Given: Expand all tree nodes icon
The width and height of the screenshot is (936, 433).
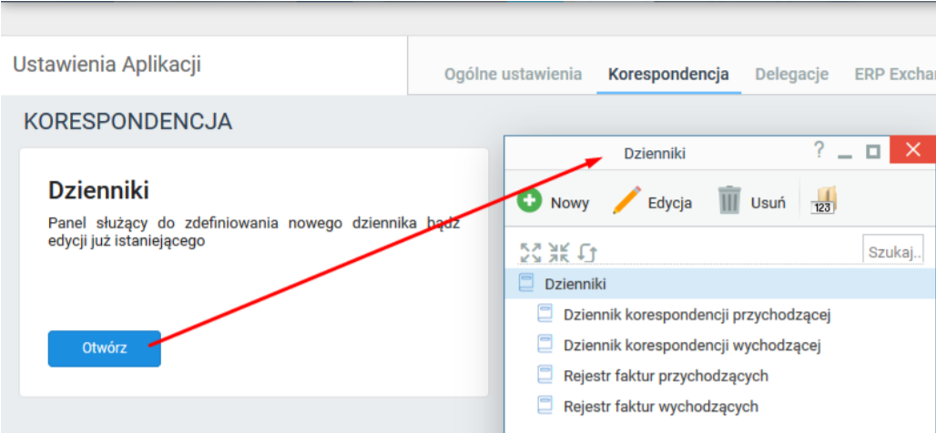Looking at the screenshot, I should (x=531, y=252).
